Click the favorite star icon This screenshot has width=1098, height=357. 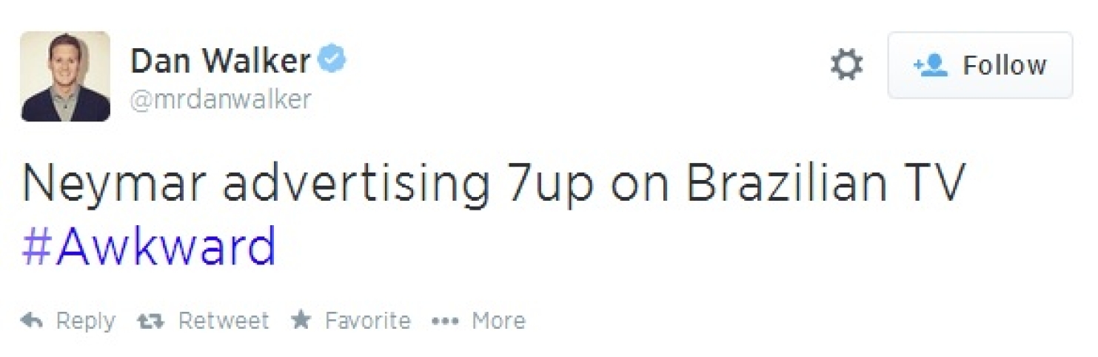point(301,320)
